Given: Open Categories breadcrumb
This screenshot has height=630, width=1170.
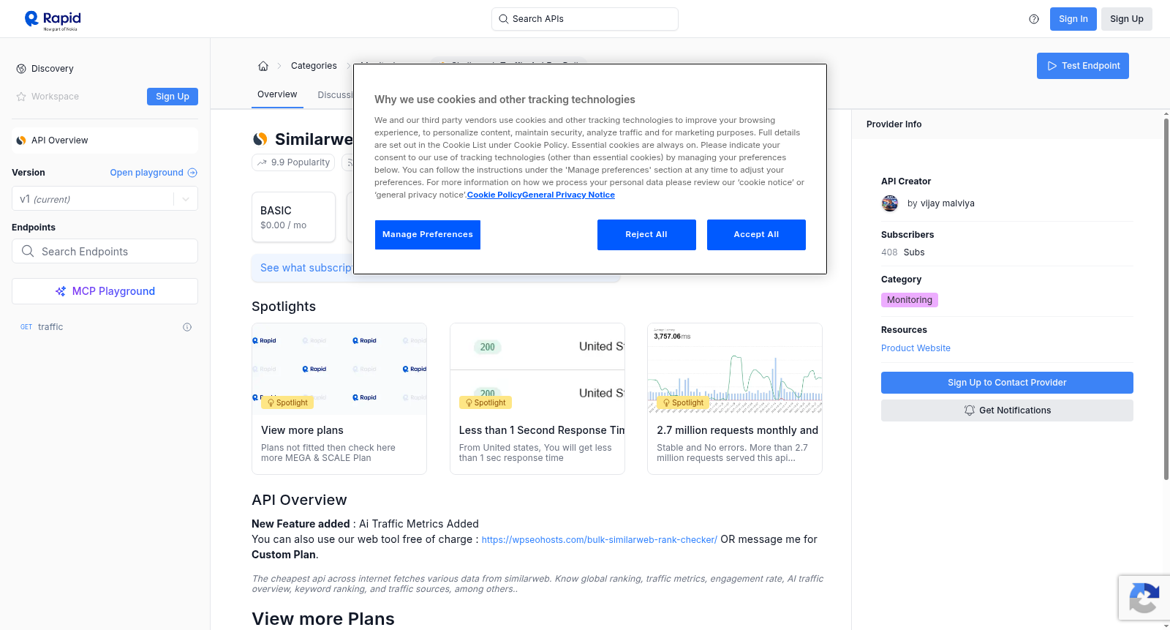Looking at the screenshot, I should [314, 66].
